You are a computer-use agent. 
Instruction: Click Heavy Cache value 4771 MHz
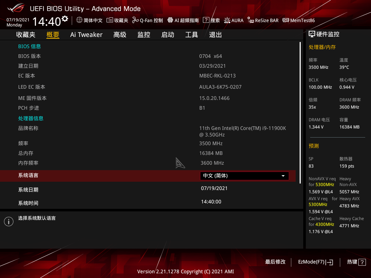pos(349,226)
